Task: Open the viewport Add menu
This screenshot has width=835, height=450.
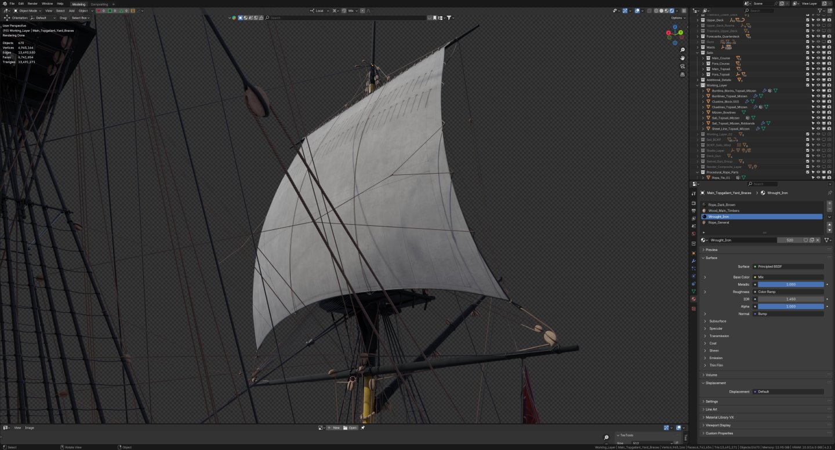Action: click(71, 10)
